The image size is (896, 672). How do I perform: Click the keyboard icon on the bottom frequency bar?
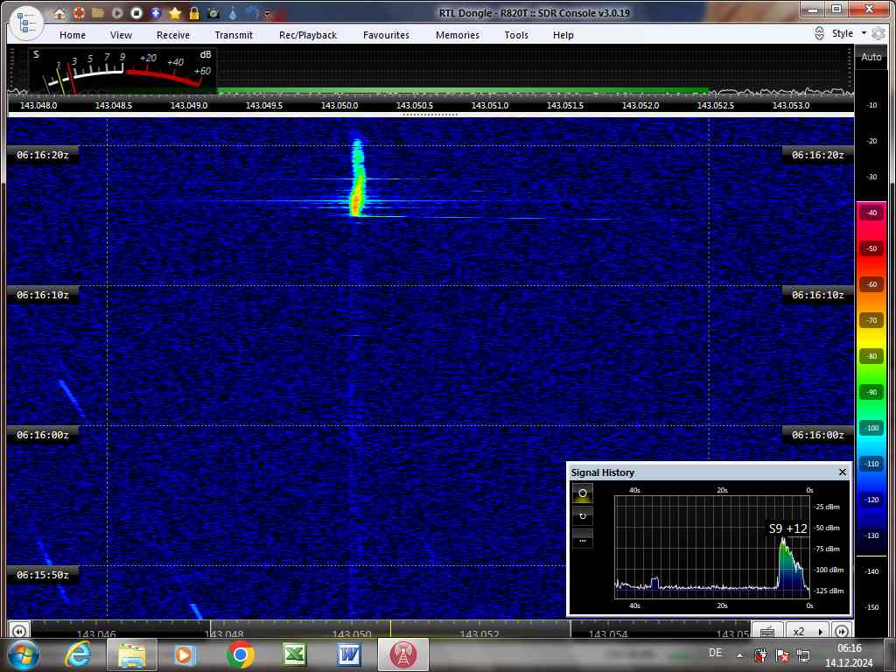(767, 631)
